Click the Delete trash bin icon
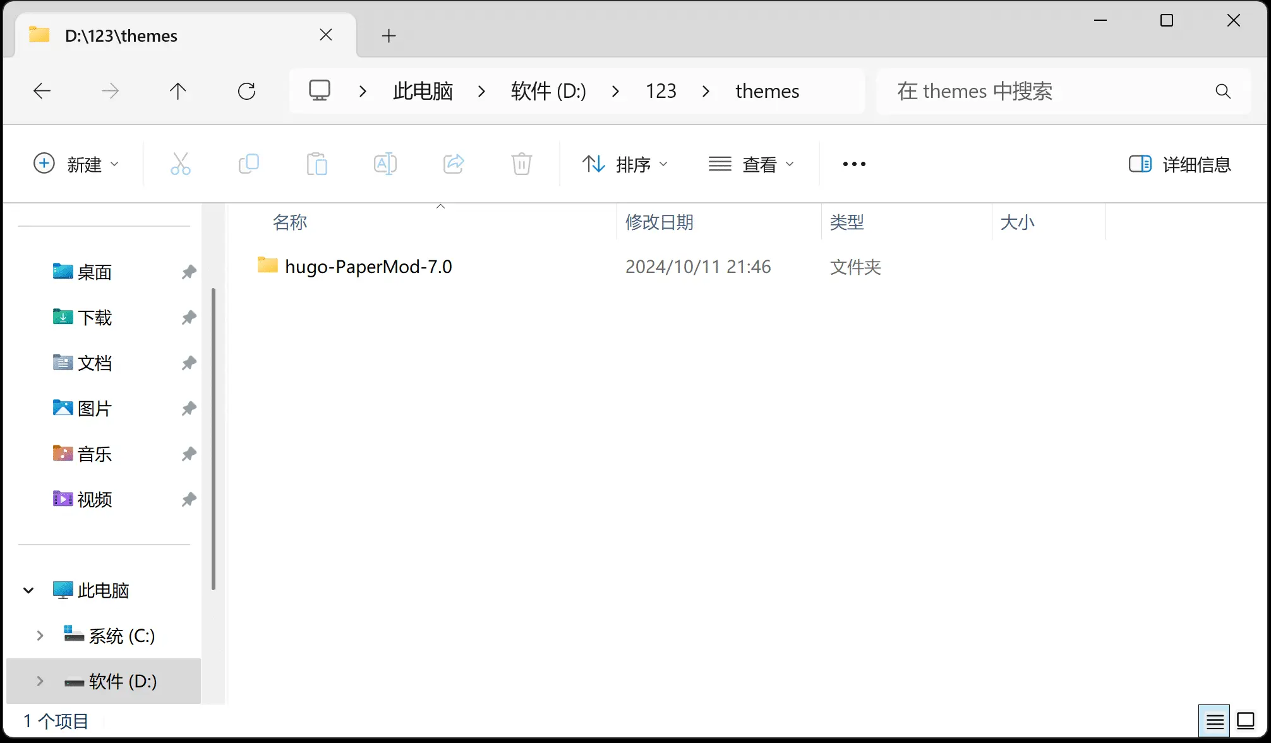This screenshot has height=743, width=1271. 521,164
